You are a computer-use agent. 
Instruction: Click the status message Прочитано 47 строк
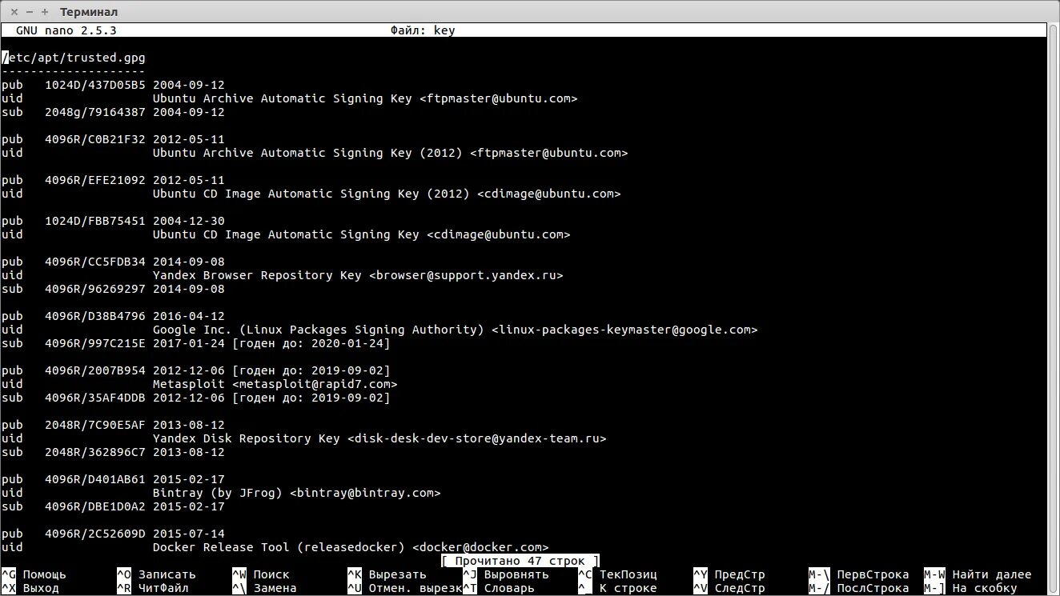[x=520, y=561]
